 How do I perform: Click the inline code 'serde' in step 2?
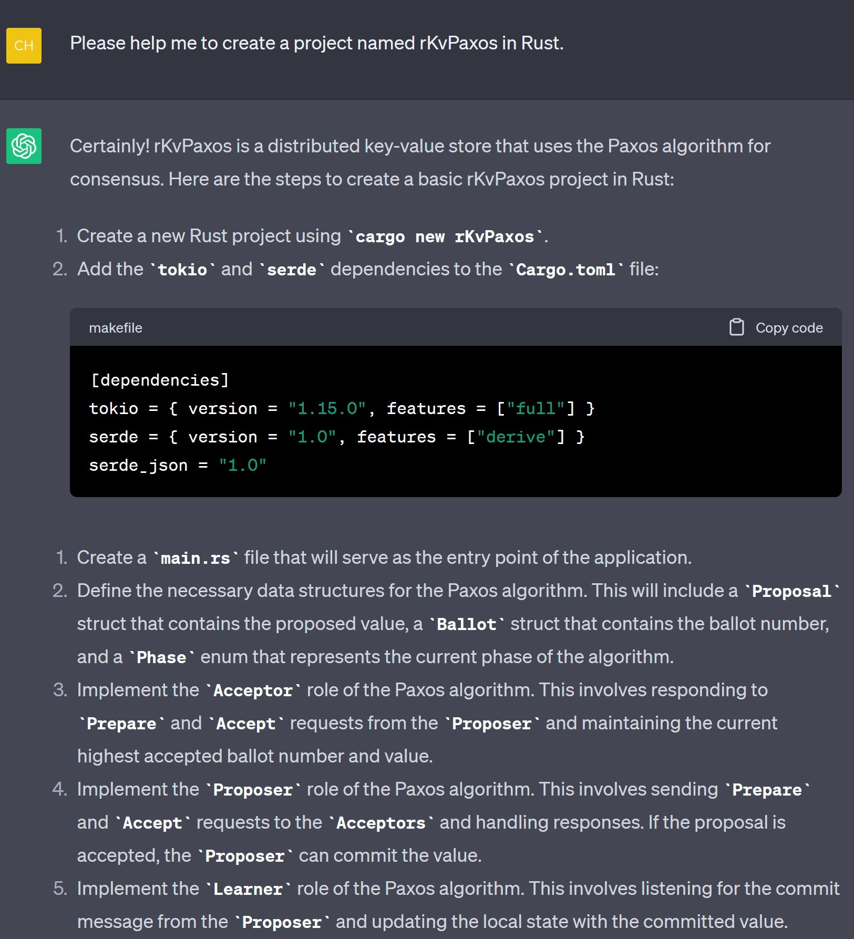pos(292,270)
